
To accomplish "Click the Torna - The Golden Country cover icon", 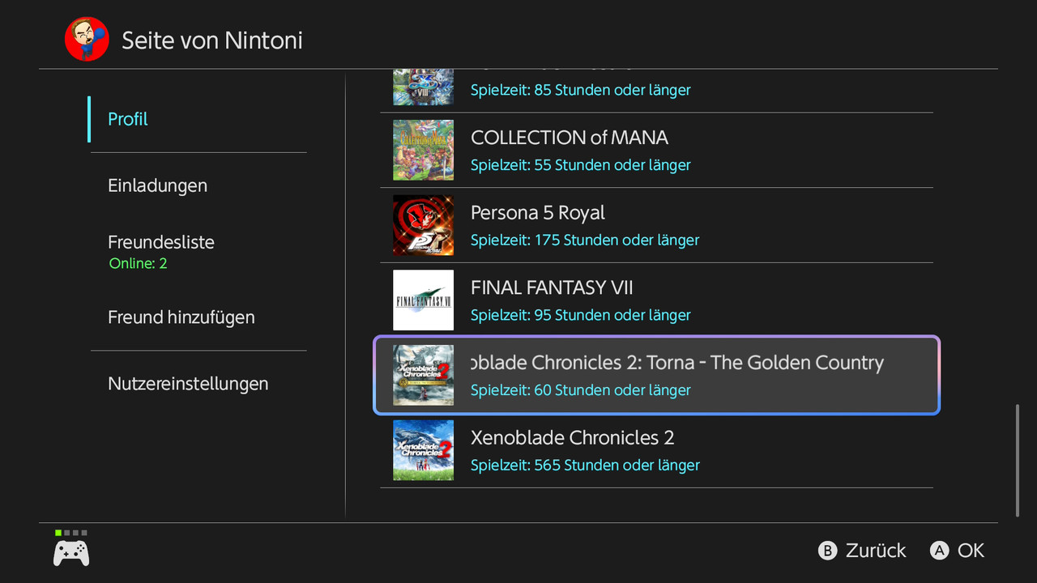I will point(423,375).
